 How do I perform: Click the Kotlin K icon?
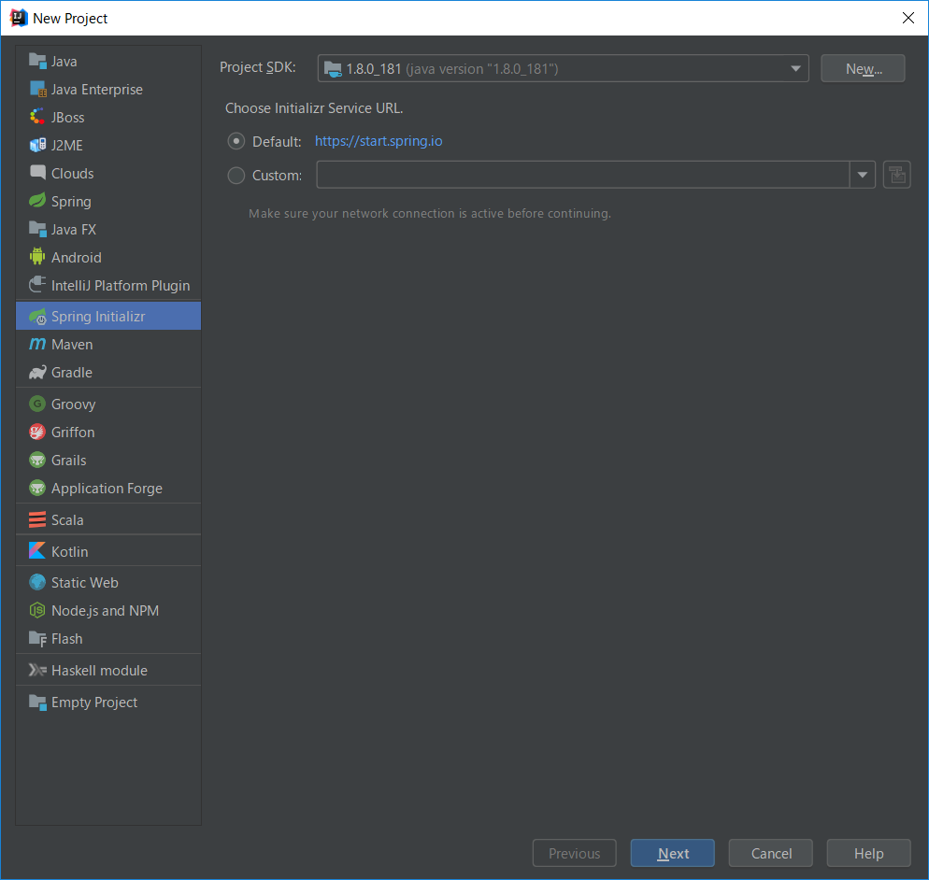coord(37,551)
